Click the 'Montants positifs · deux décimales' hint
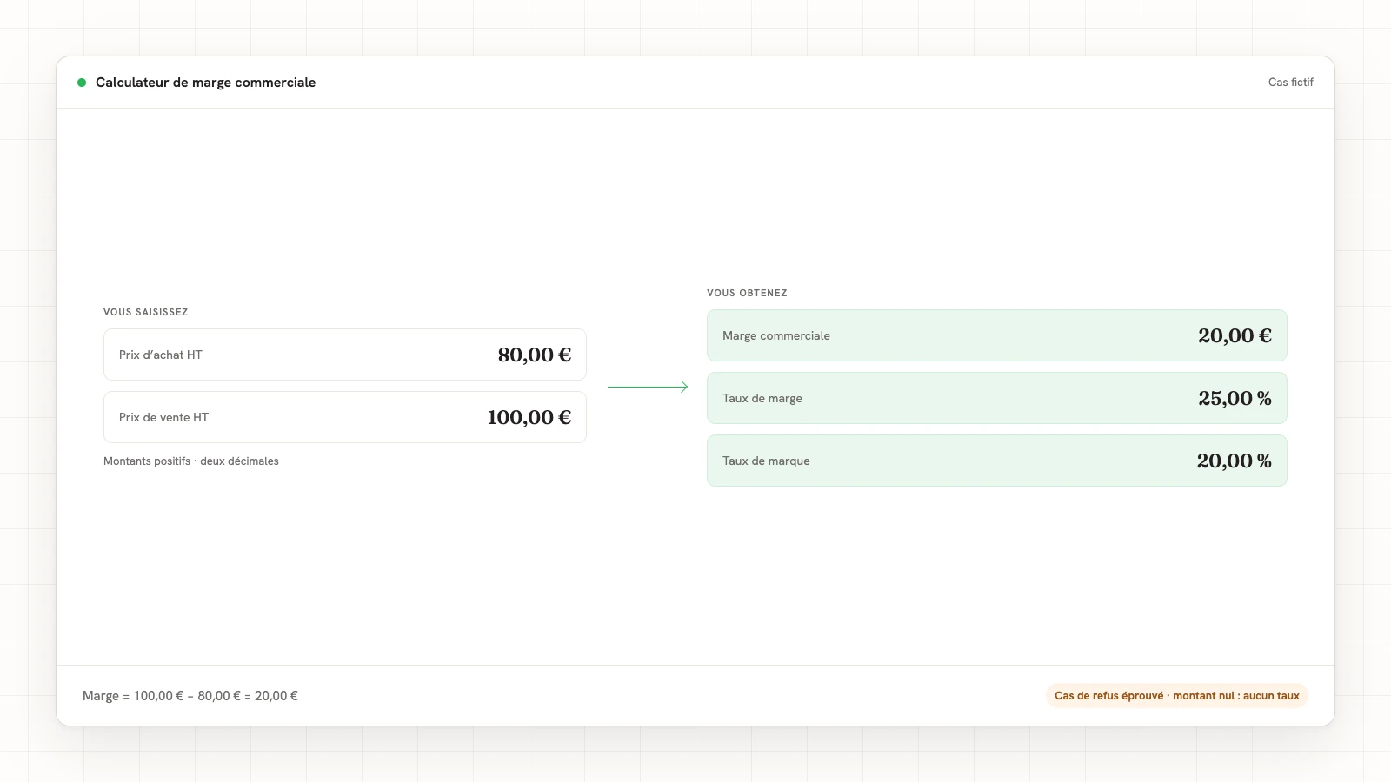This screenshot has width=1391, height=782. click(x=191, y=461)
